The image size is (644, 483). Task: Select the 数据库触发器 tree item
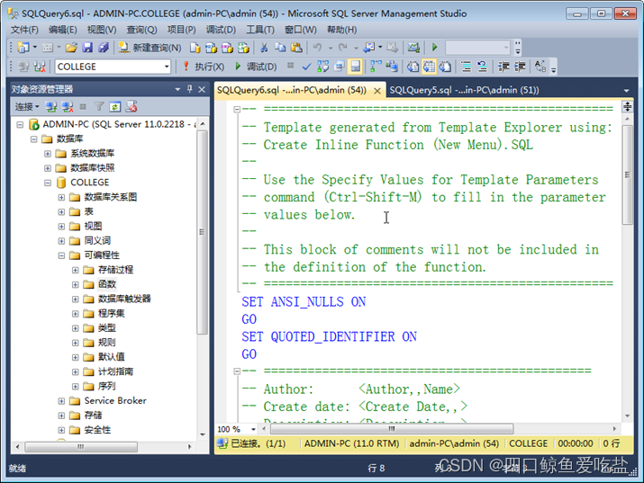pos(124,299)
